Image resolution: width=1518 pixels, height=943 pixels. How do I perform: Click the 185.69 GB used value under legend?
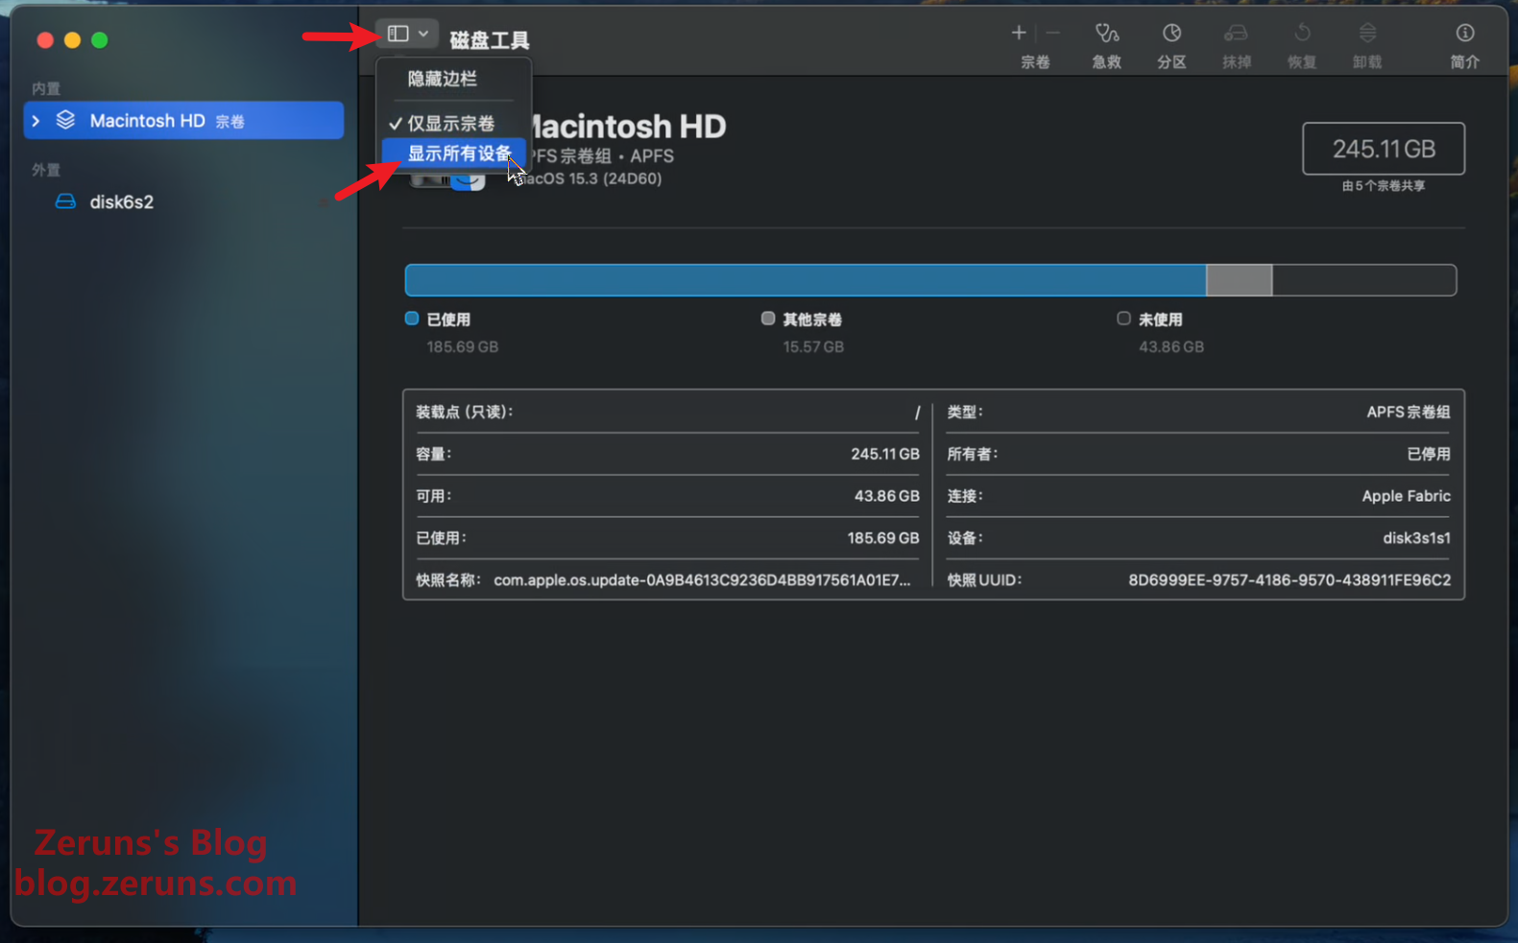coord(463,347)
